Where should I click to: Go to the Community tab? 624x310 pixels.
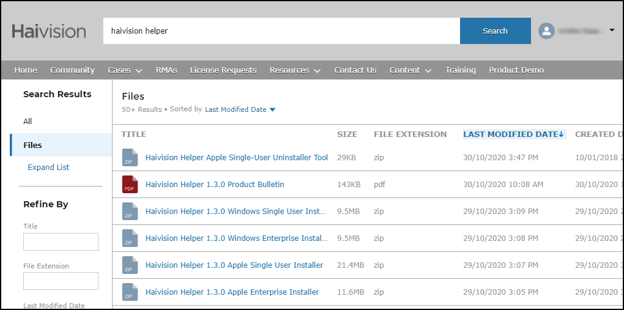coord(72,70)
